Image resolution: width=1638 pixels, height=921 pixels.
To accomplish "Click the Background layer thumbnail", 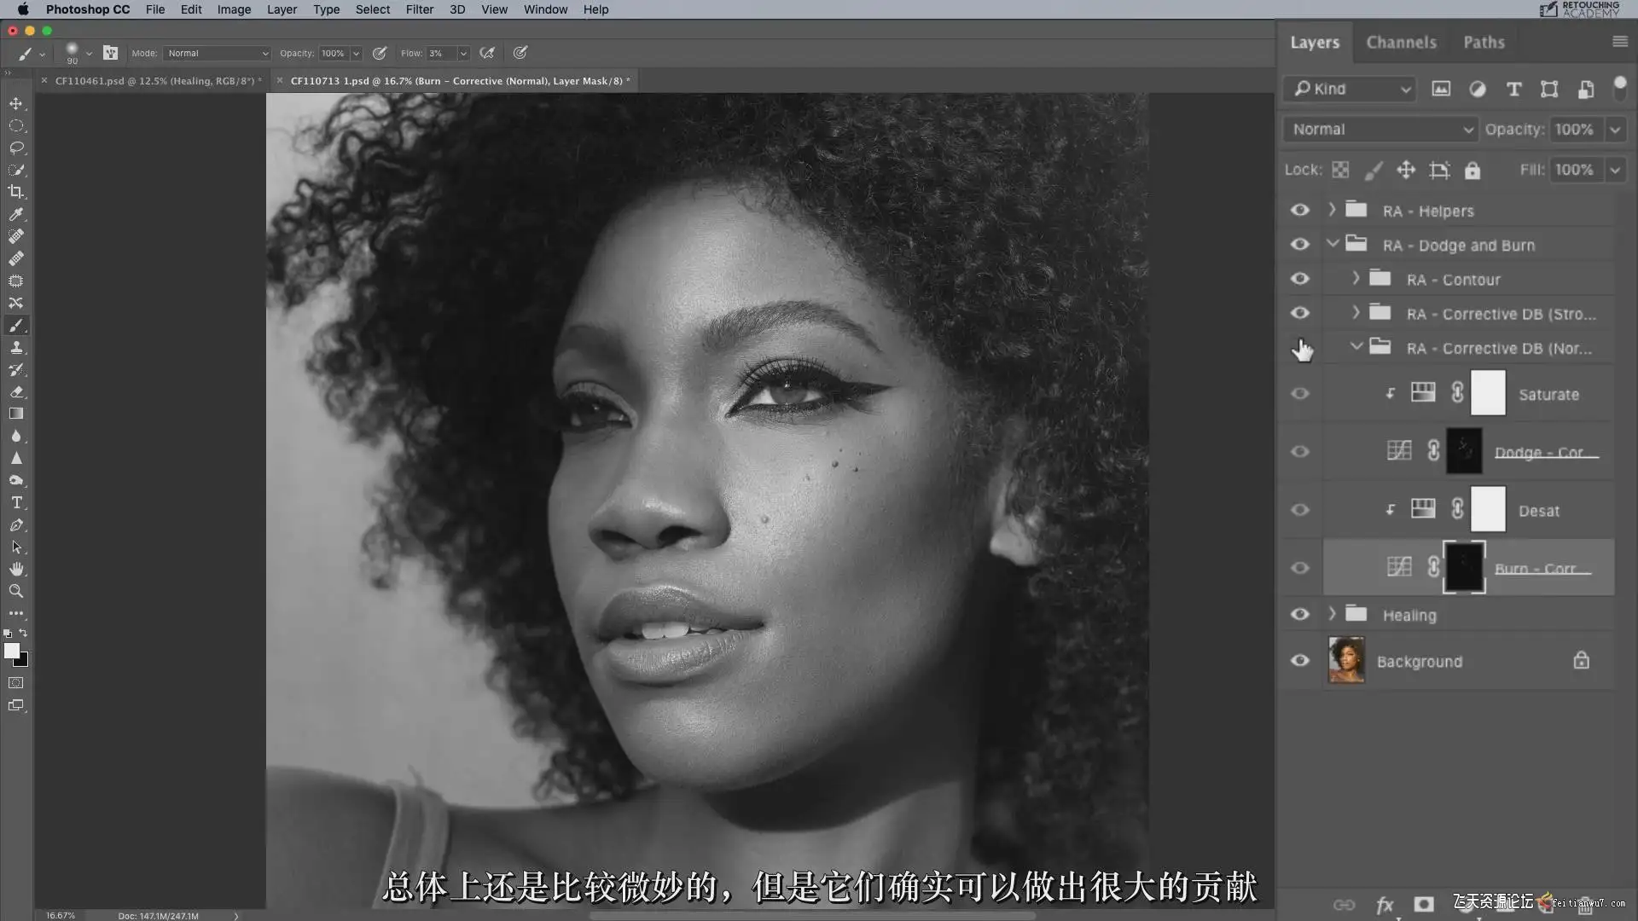I will pos(1346,661).
